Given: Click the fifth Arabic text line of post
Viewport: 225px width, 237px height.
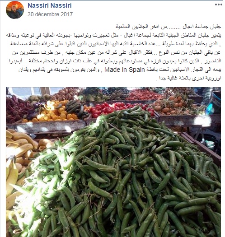Looking at the screenshot, I should (115, 61).
